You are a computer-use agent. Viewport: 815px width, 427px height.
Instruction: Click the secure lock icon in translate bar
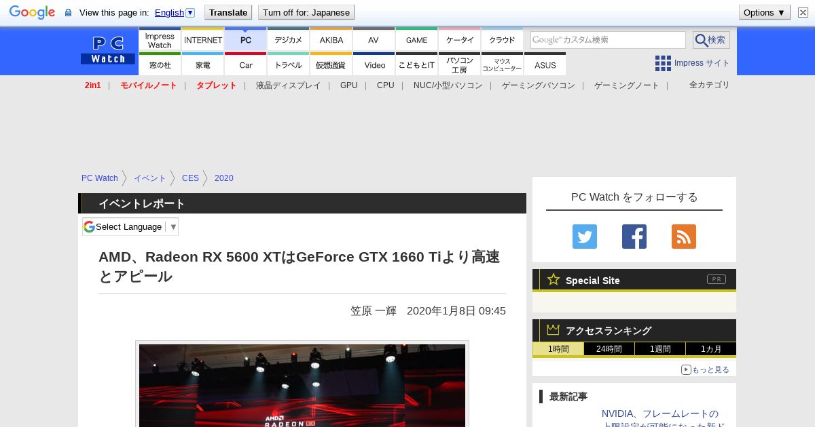[x=68, y=13]
